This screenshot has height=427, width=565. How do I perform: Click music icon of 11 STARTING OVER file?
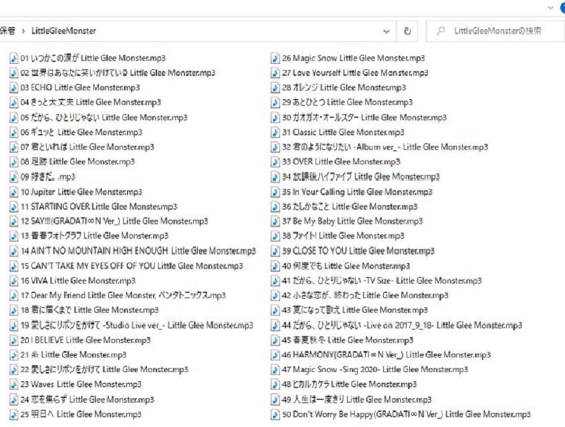(14, 207)
